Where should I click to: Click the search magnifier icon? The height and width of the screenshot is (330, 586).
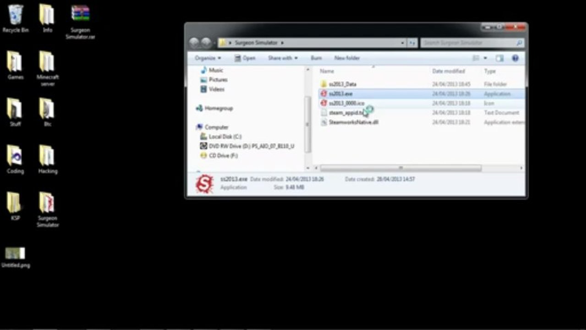coord(519,43)
